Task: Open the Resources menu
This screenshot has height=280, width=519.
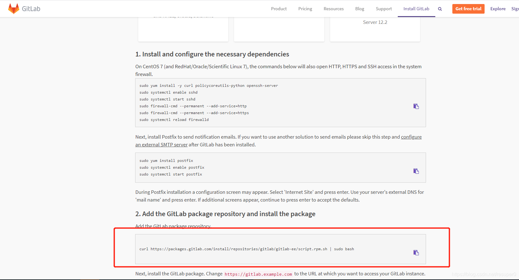Action: (334, 9)
